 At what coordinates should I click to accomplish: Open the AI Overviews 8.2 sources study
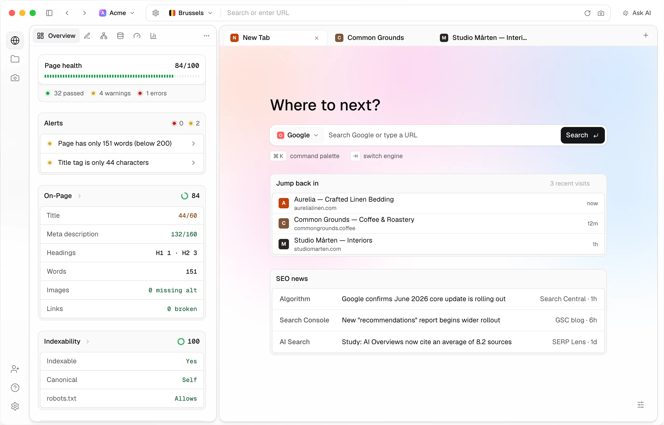(x=438, y=342)
